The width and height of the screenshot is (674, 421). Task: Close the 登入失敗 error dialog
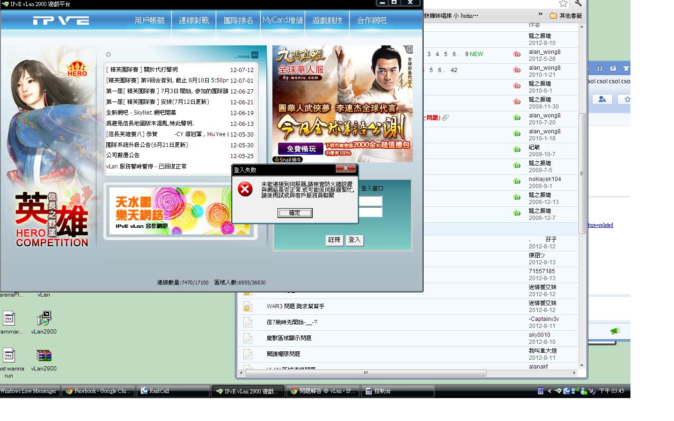[345, 169]
